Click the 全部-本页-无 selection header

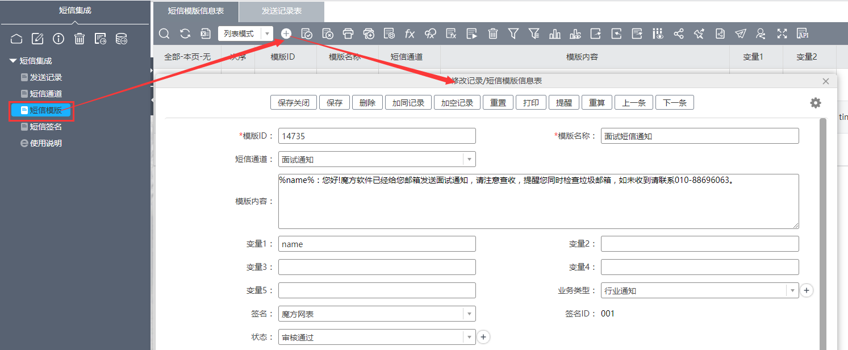click(x=187, y=57)
